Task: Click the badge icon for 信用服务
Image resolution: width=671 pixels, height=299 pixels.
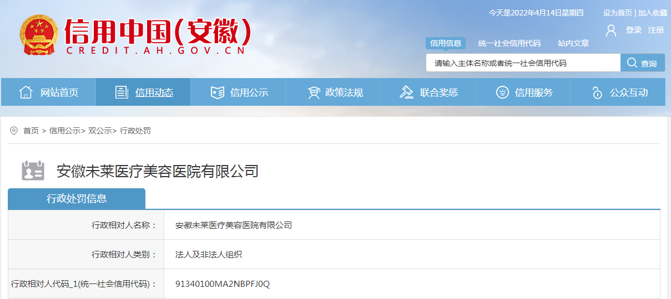Action: click(502, 92)
